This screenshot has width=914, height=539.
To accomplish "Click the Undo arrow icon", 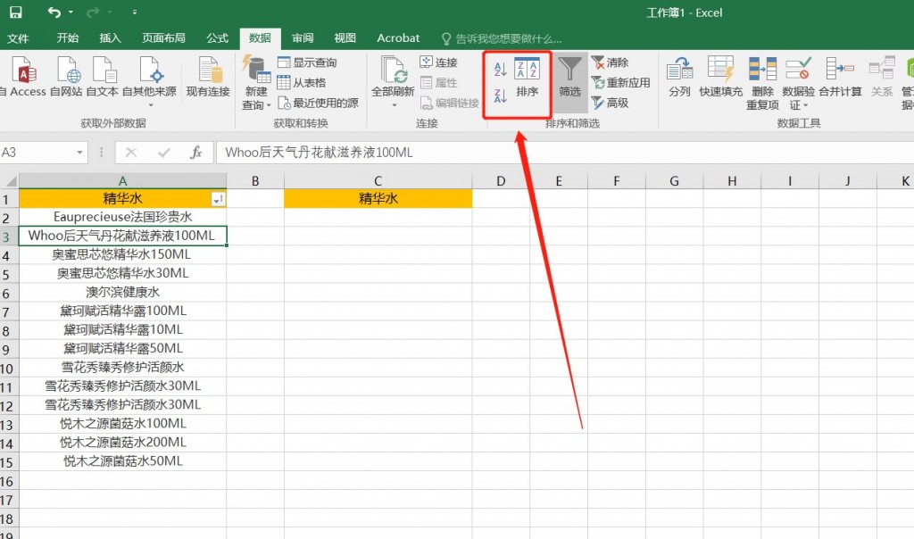I will [x=54, y=12].
